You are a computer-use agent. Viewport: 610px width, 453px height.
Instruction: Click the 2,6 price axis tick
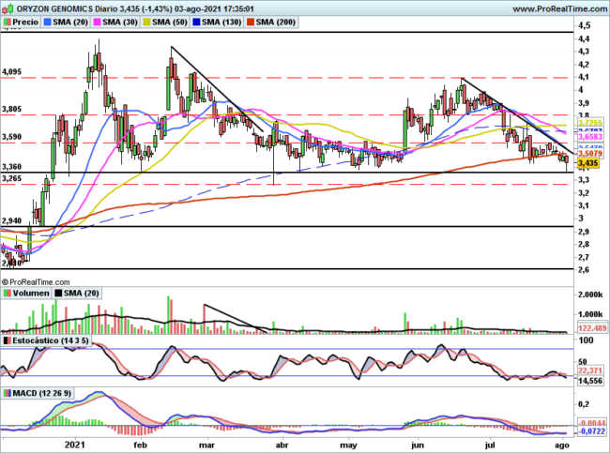585,270
